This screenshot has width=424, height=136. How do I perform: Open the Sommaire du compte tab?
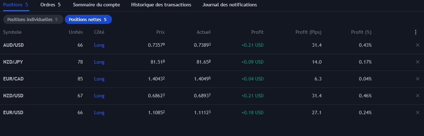coord(96,5)
